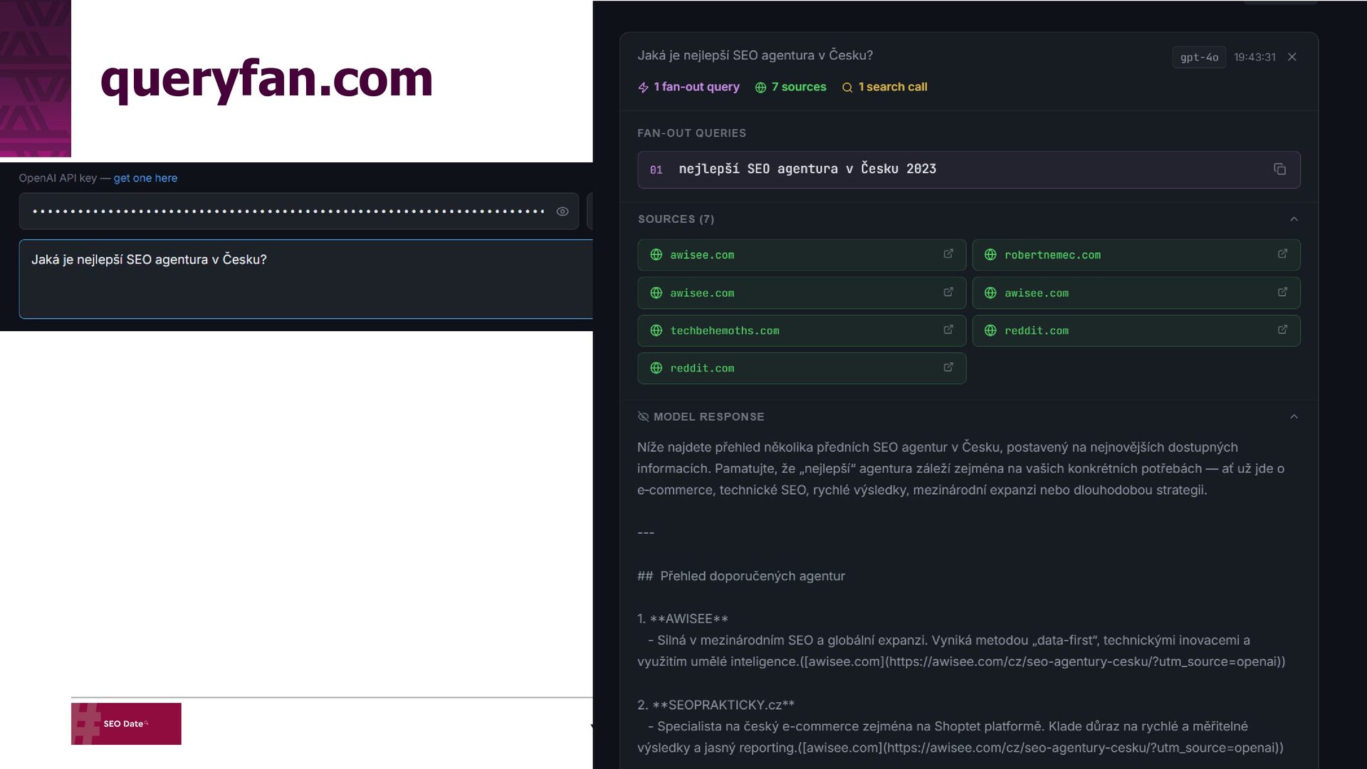Viewport: 1367px width, 769px height.
Task: Reveal the OpenAI API key with eye icon
Action: pos(562,211)
